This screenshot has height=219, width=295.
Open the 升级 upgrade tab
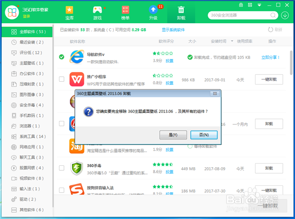point(153,13)
